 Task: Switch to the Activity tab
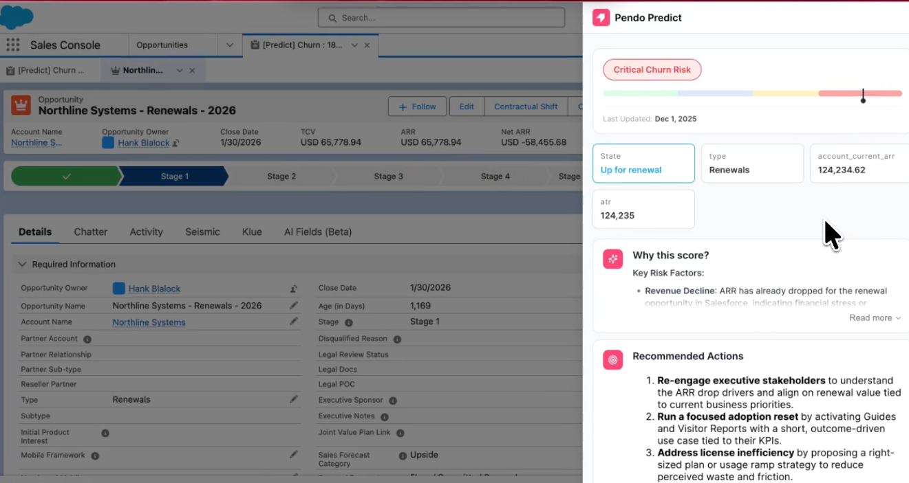[x=147, y=232]
